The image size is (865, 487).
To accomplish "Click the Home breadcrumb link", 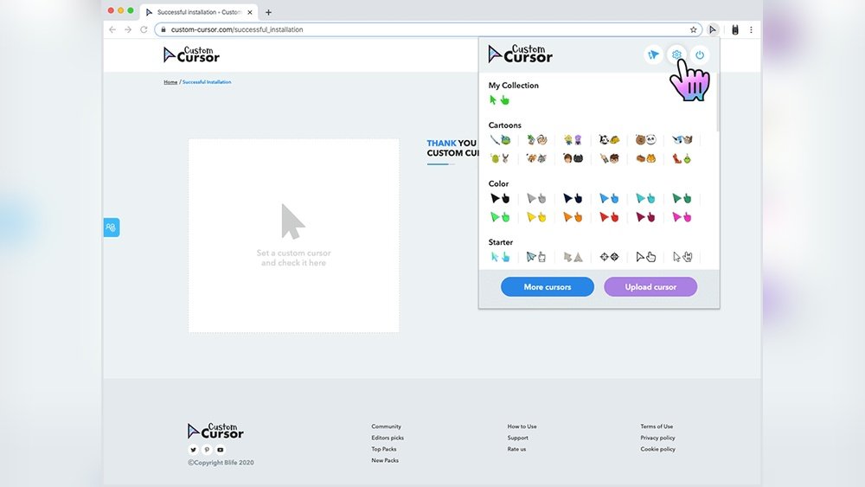I will [170, 82].
